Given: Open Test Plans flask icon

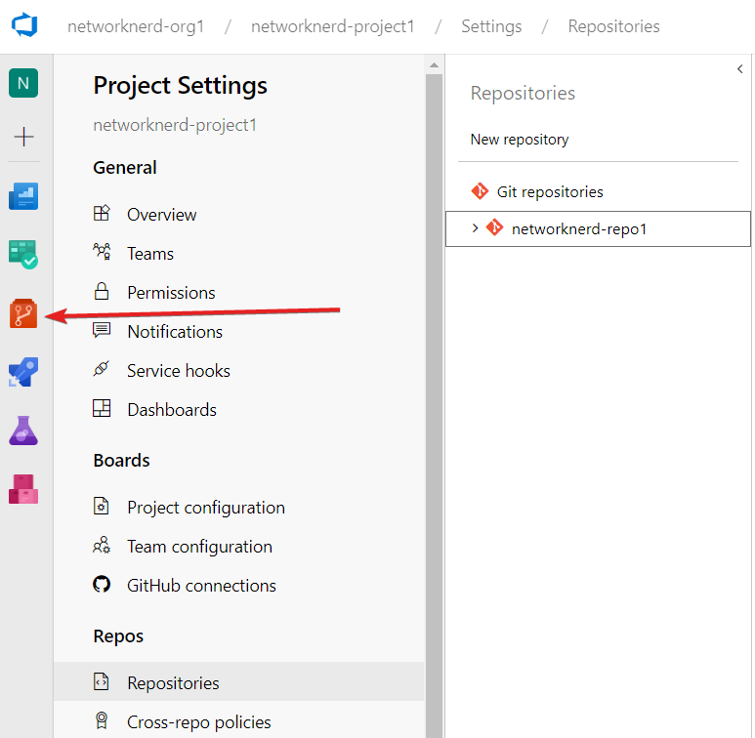Looking at the screenshot, I should coord(23,430).
